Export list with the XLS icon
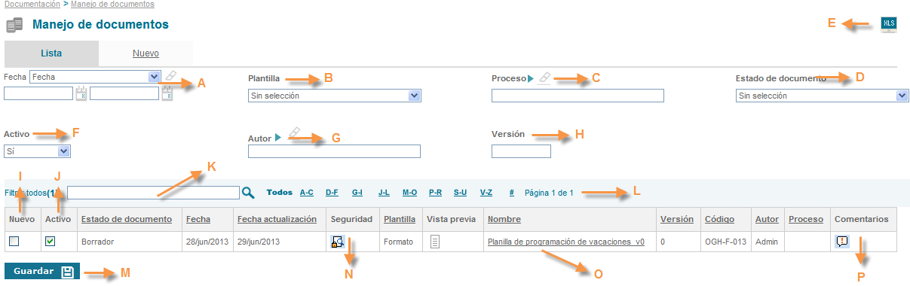 coord(889,23)
